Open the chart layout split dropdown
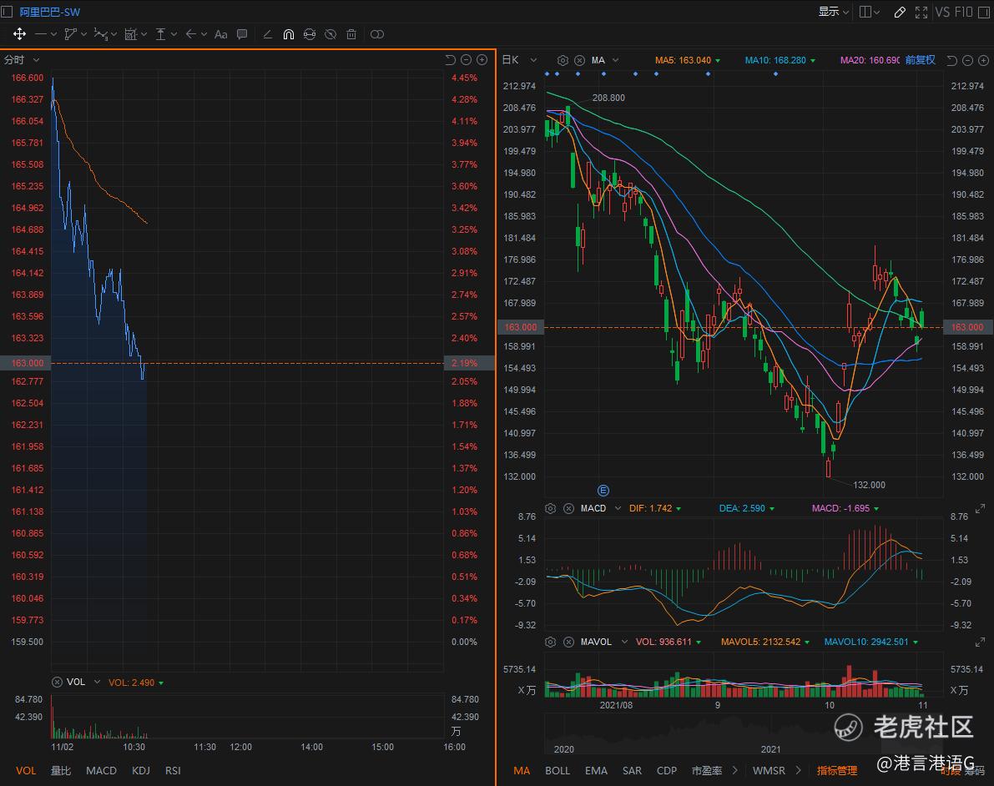 (869, 12)
